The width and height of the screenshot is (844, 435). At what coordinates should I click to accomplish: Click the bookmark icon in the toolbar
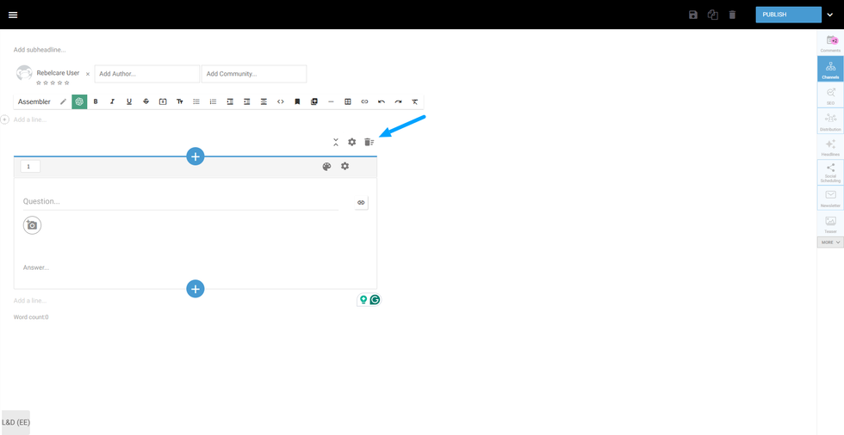(x=297, y=101)
